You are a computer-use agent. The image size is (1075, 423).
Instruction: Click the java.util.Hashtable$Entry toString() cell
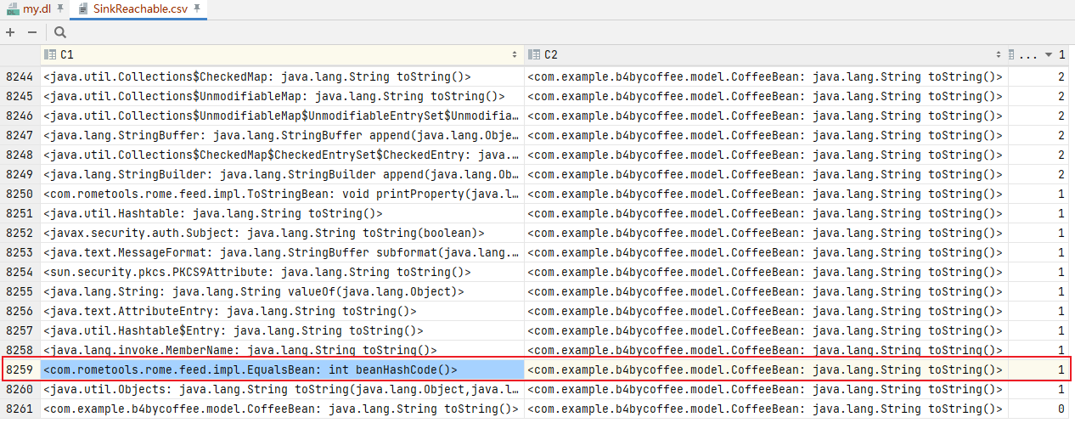point(282,330)
